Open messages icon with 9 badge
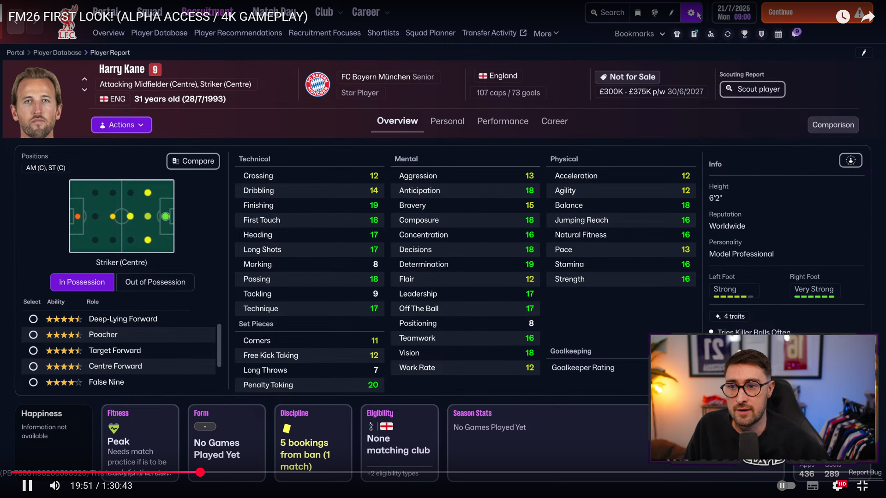The image size is (886, 498). (x=796, y=33)
